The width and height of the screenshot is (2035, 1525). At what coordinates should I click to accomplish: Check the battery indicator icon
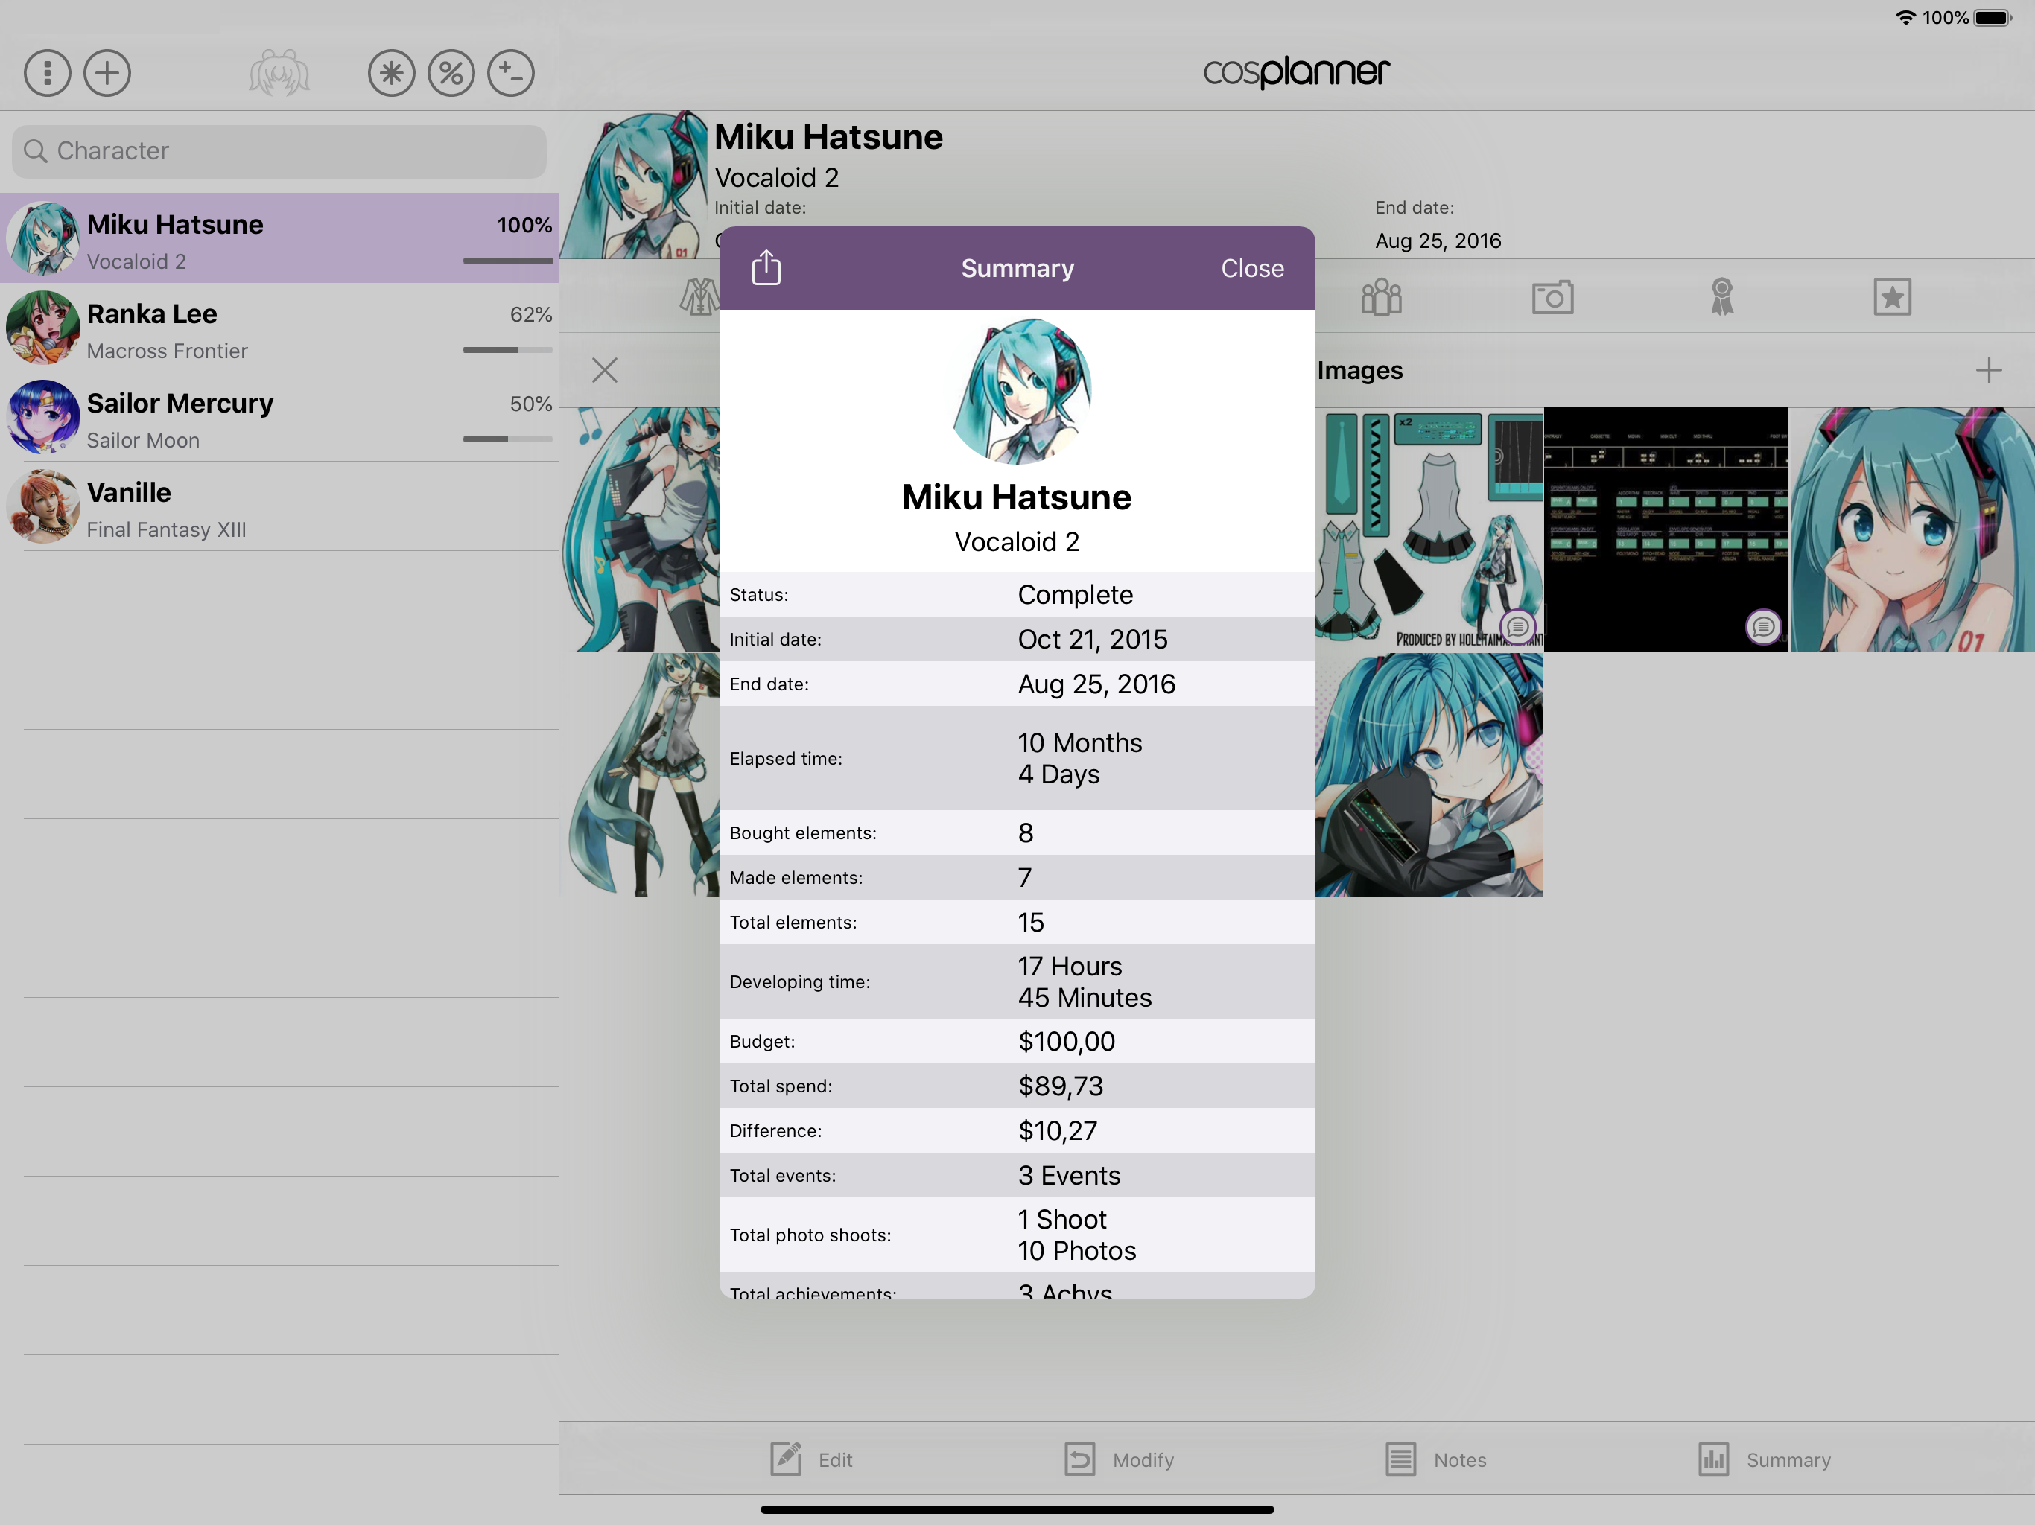tap(1993, 17)
